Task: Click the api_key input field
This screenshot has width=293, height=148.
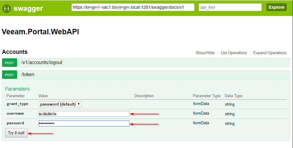Action: 230,7
